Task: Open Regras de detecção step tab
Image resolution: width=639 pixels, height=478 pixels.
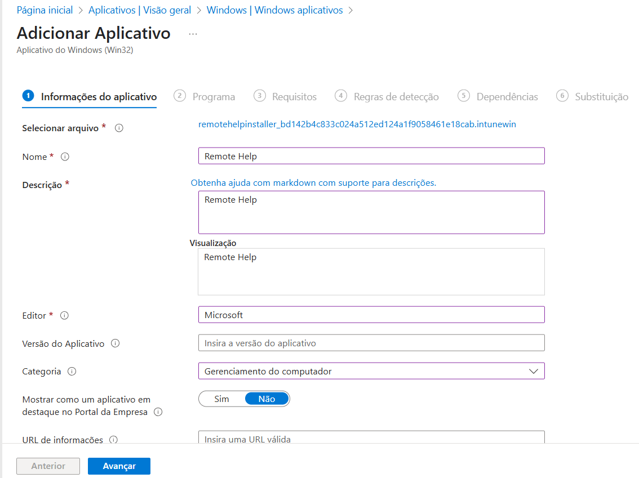Action: click(387, 97)
